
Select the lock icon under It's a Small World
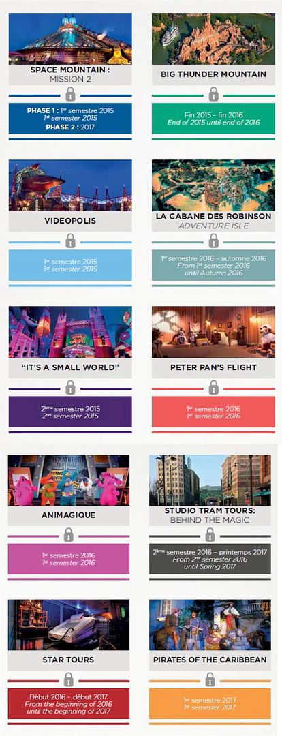pyautogui.click(x=70, y=388)
